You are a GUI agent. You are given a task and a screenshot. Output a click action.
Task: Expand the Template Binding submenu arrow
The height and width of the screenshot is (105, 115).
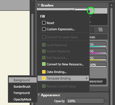pyautogui.click(x=87, y=78)
